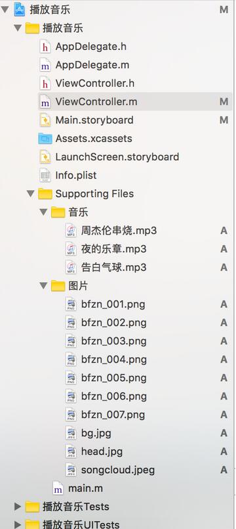Select the Assets.xcassets catalog icon
Image resolution: width=236 pixels, height=529 pixels.
[45, 139]
